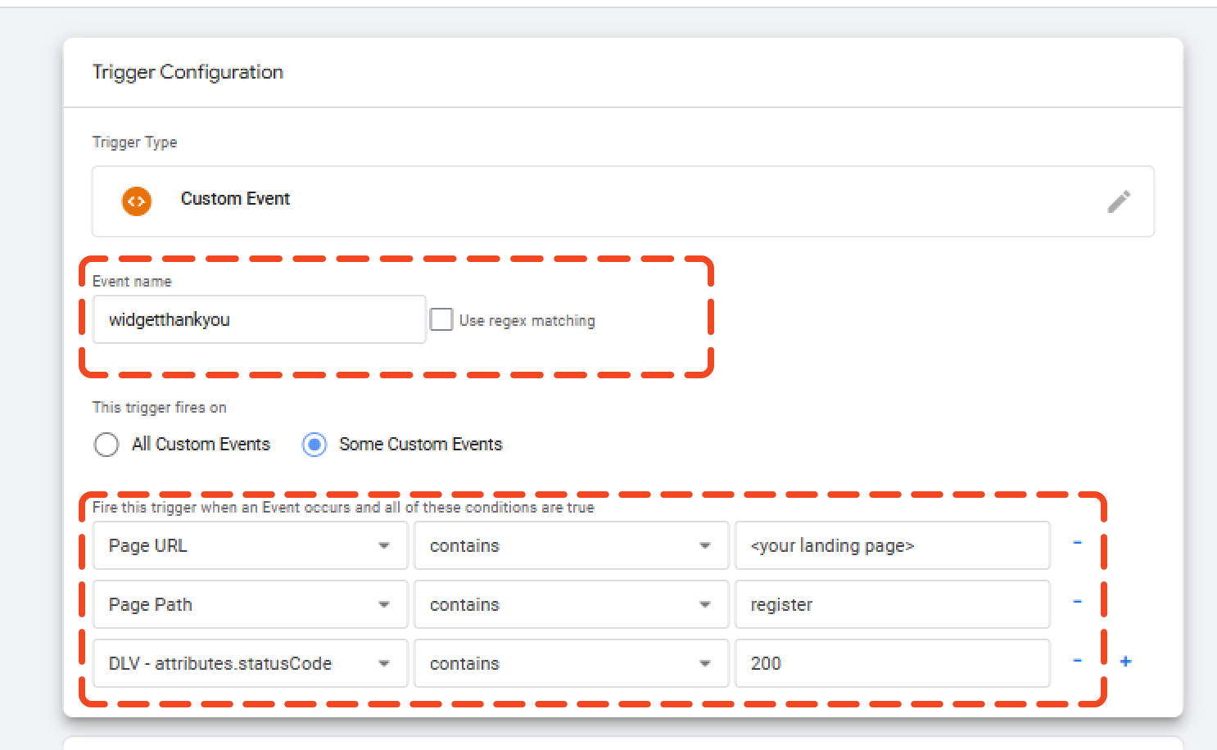This screenshot has height=750, width=1217.
Task: Click the pencil edit icon for Trigger Type
Action: 1119,201
